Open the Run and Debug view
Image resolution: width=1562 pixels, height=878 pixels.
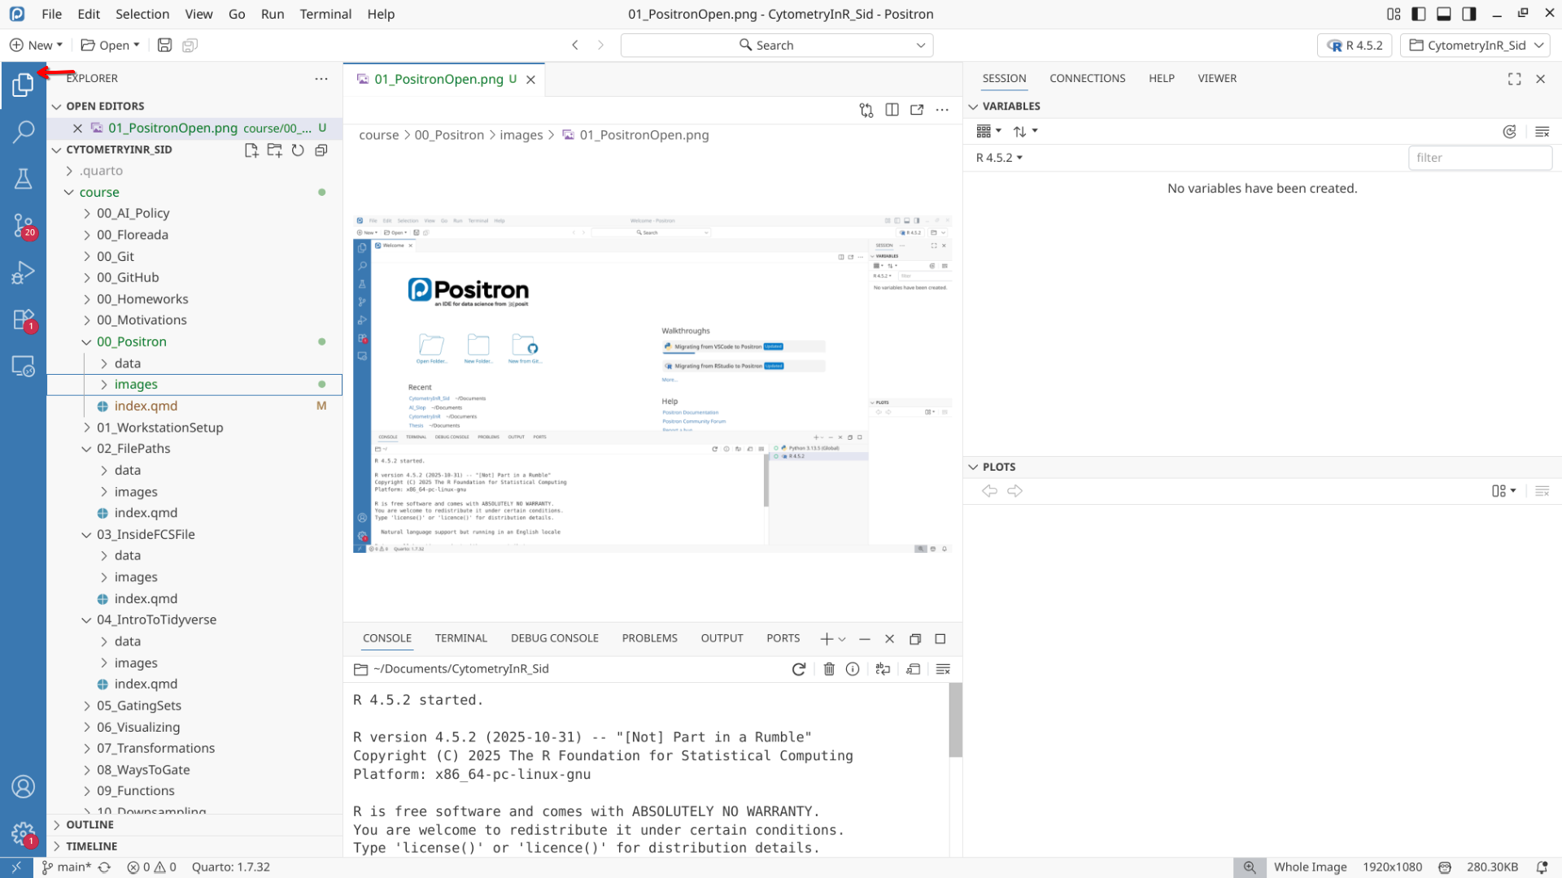point(23,272)
